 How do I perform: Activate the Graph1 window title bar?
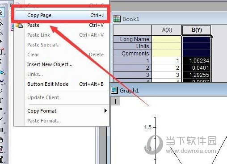coord(169,90)
